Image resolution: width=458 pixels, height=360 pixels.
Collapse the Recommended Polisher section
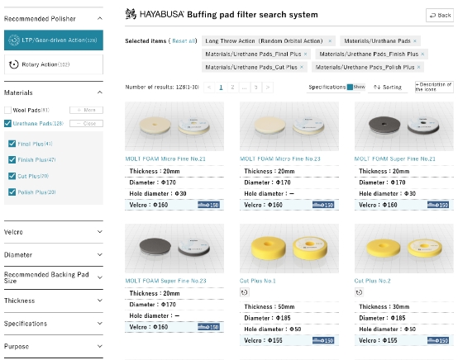[100, 19]
